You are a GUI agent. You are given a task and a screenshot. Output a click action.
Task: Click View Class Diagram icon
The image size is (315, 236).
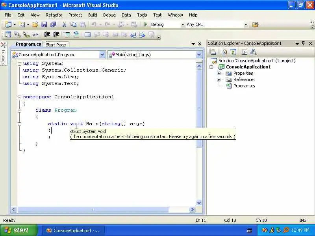tap(253, 52)
